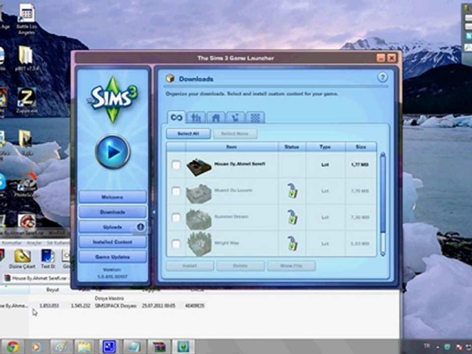Viewport: 472px width, 354px height.
Task: Open the help question mark icon
Action: point(383,78)
